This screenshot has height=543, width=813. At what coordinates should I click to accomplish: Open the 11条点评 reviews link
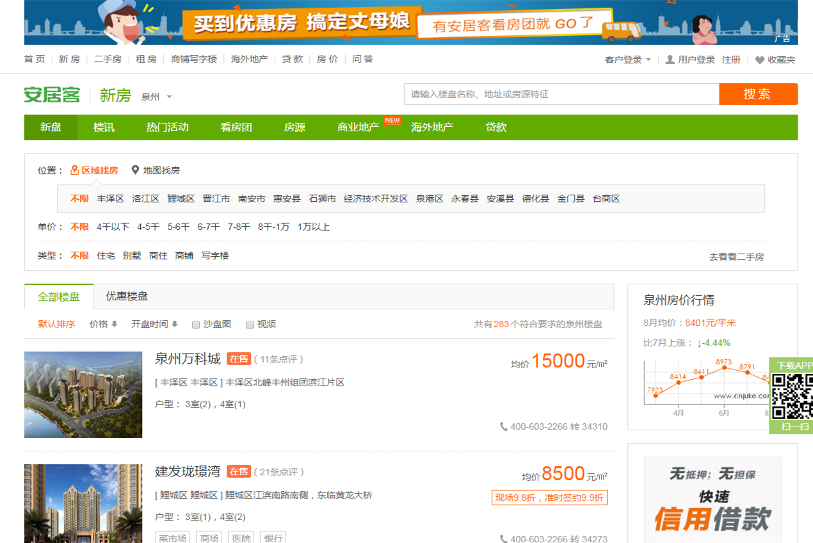tap(278, 359)
